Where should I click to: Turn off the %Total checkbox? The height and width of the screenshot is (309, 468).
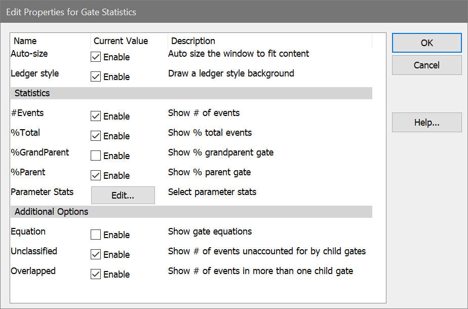click(x=96, y=136)
